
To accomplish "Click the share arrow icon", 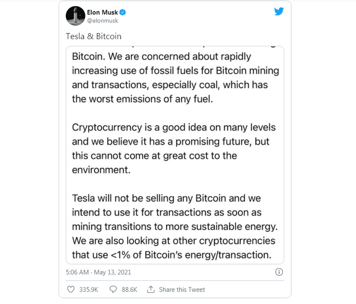I will coord(151,289).
